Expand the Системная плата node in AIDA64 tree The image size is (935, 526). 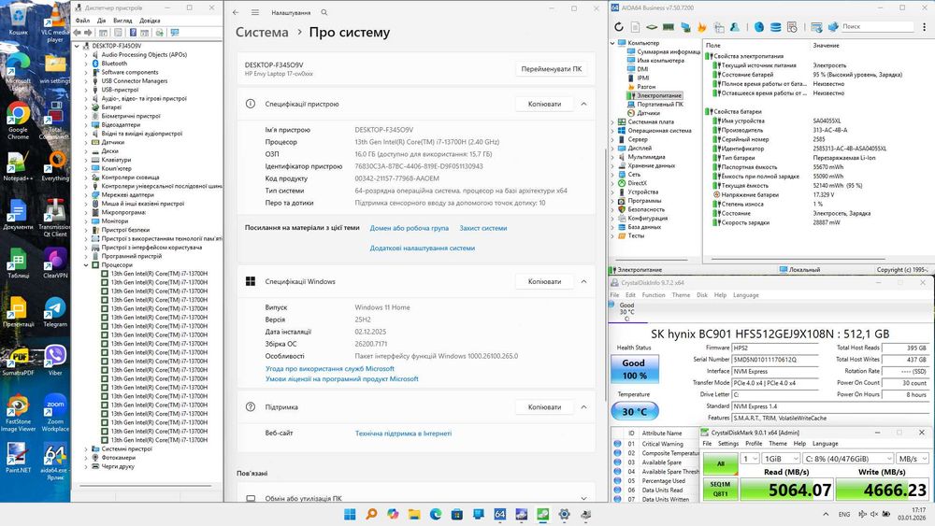click(612, 121)
